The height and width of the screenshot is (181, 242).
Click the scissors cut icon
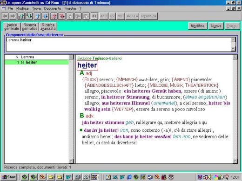tap(70, 16)
